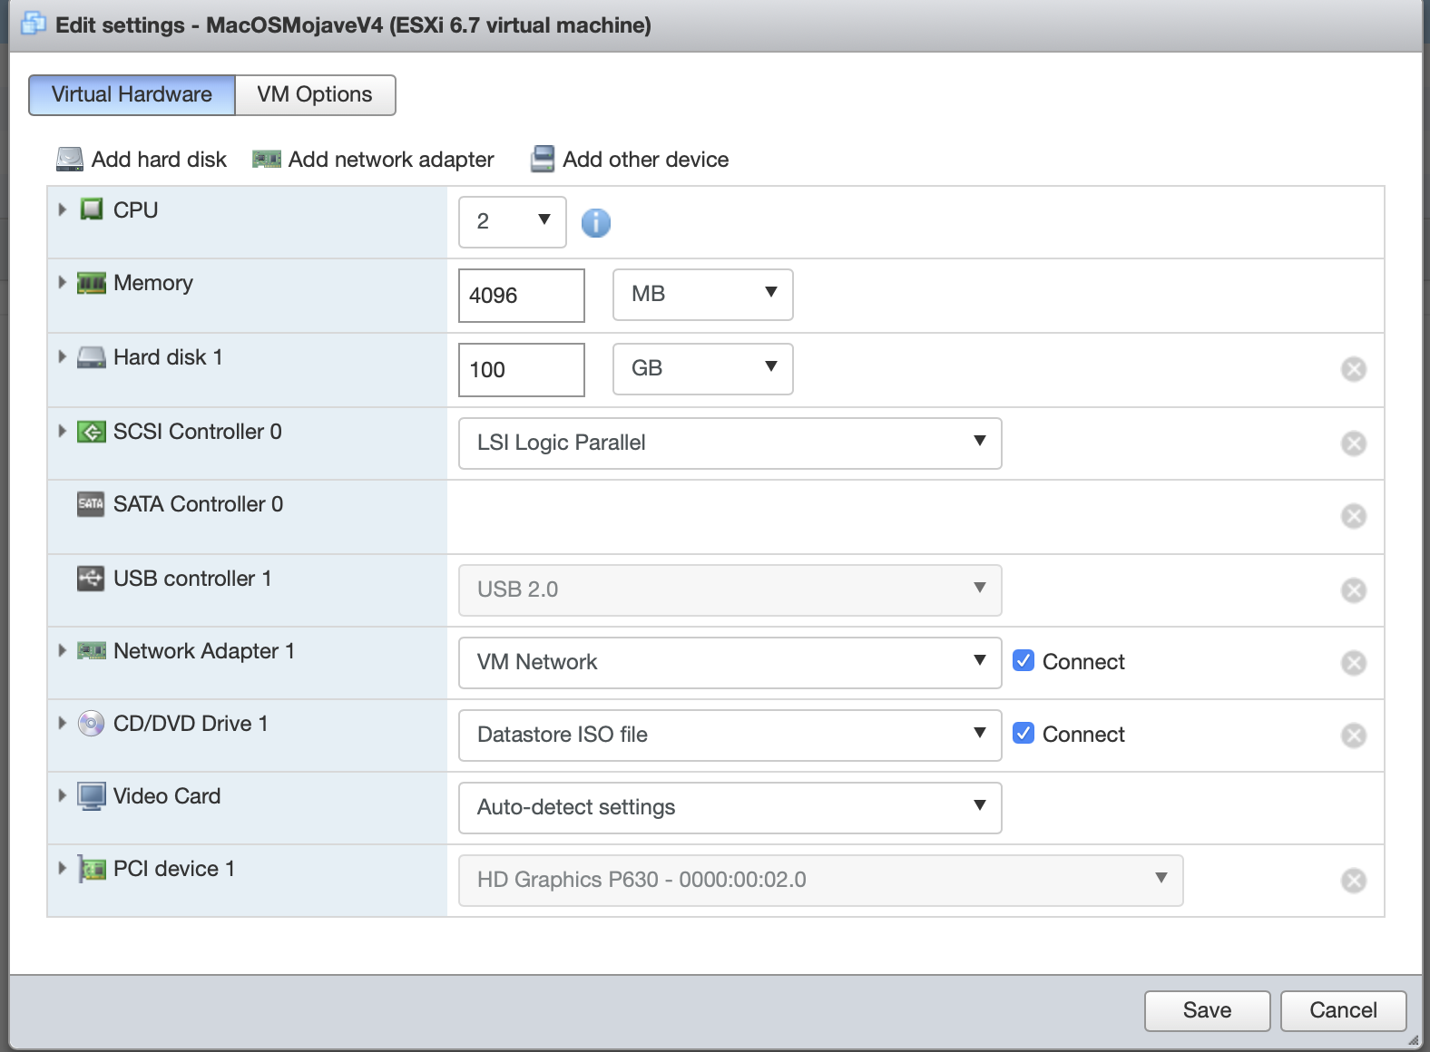Image resolution: width=1430 pixels, height=1052 pixels.
Task: Expand the Network Adapter 1 row
Action: 63,650
